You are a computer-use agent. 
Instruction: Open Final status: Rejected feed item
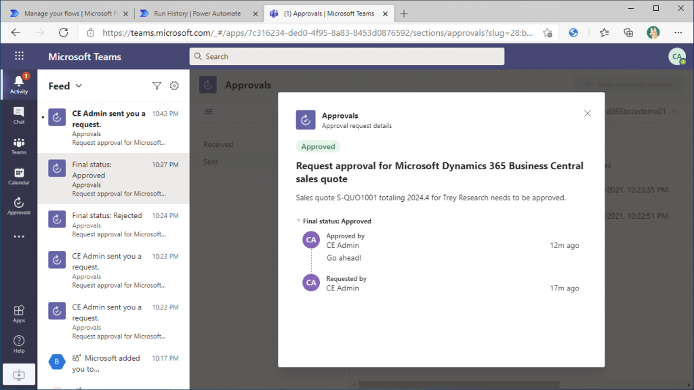tap(114, 225)
